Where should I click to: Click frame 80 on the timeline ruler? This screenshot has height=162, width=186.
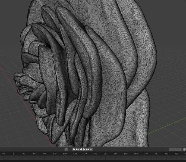click(x=34, y=154)
